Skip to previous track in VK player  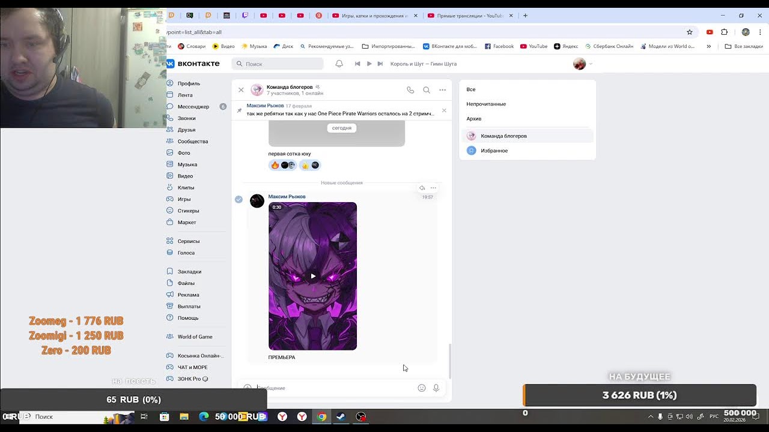tap(357, 64)
